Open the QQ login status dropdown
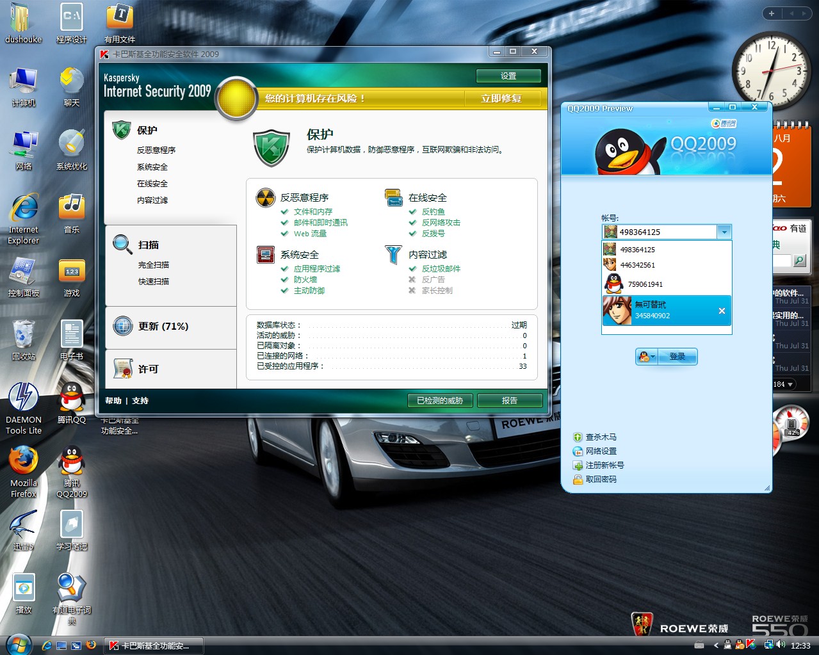819x655 pixels. tap(647, 357)
